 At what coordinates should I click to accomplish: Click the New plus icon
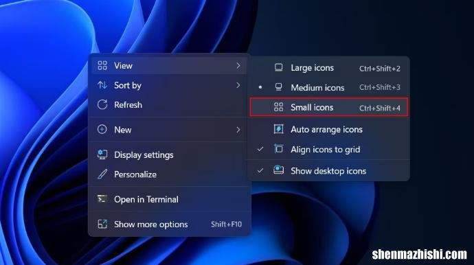tap(102, 129)
